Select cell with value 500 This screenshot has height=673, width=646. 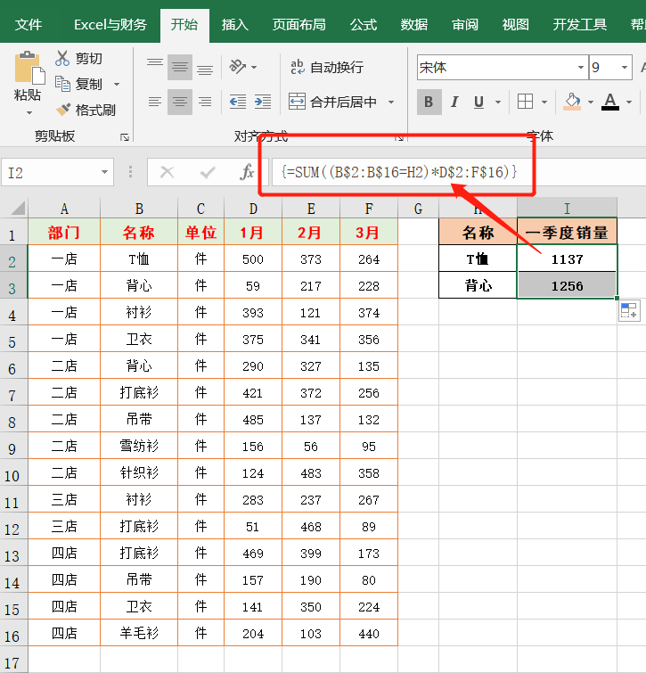point(253,259)
